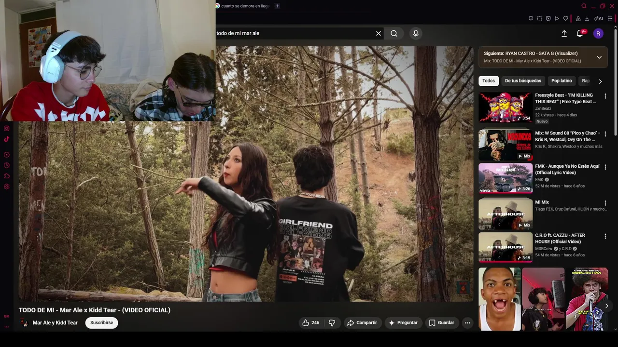The width and height of the screenshot is (618, 347).
Task: Like the video with the thumbs-up button
Action: click(x=310, y=323)
